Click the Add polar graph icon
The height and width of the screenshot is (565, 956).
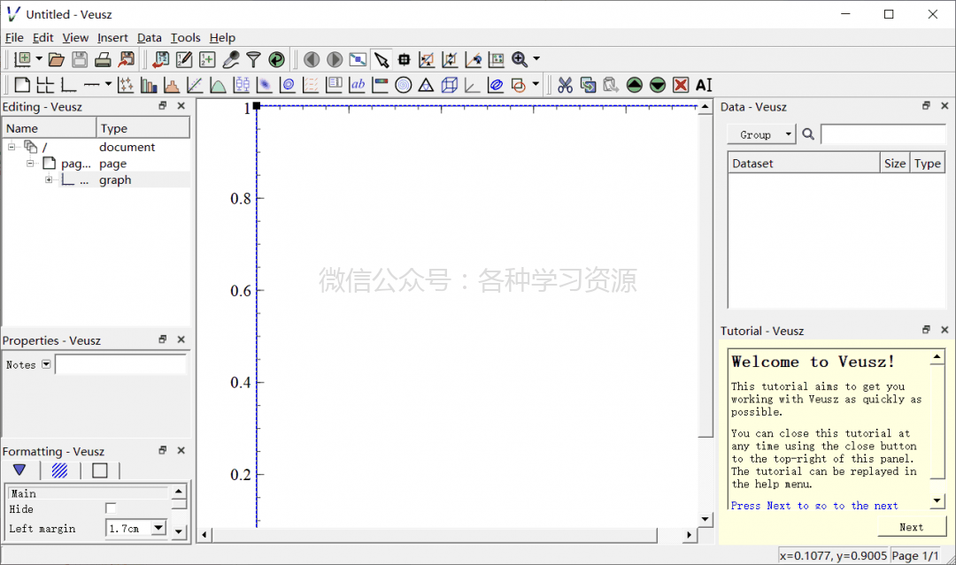403,85
